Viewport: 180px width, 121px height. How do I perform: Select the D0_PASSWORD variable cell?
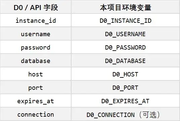coord(126,47)
